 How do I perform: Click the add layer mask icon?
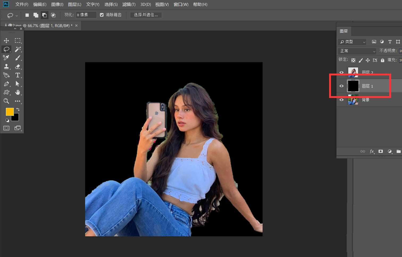(x=381, y=151)
